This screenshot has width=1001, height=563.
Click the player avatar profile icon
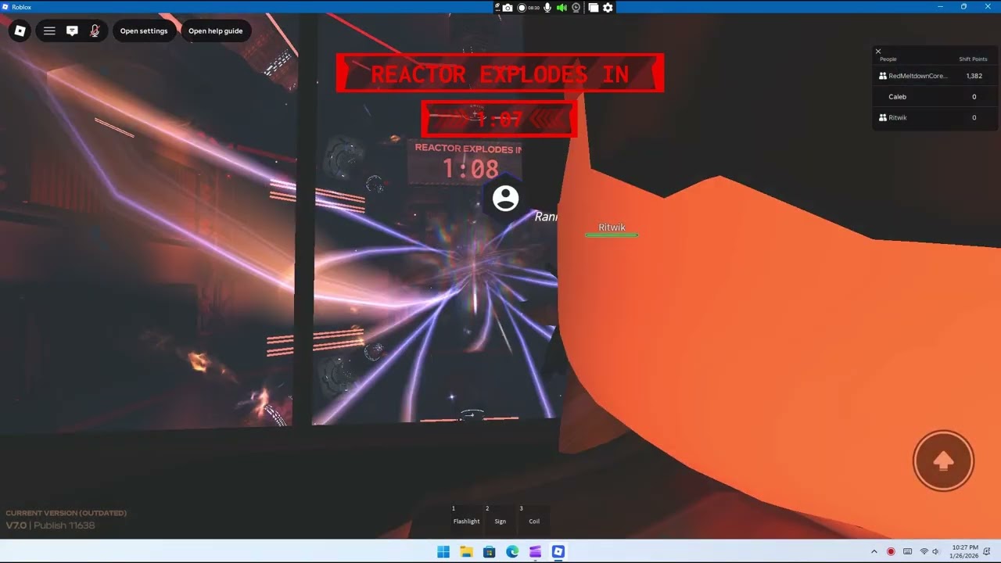click(x=506, y=198)
